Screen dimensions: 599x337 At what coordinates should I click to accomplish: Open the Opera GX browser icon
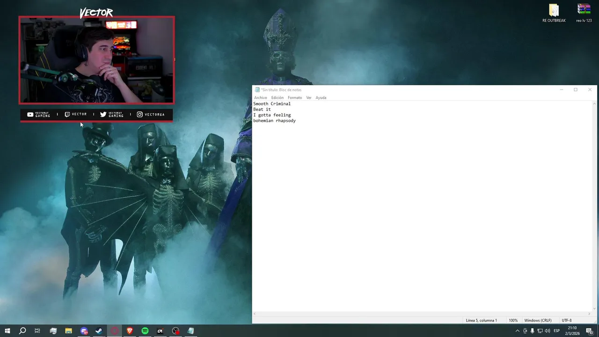(115, 331)
